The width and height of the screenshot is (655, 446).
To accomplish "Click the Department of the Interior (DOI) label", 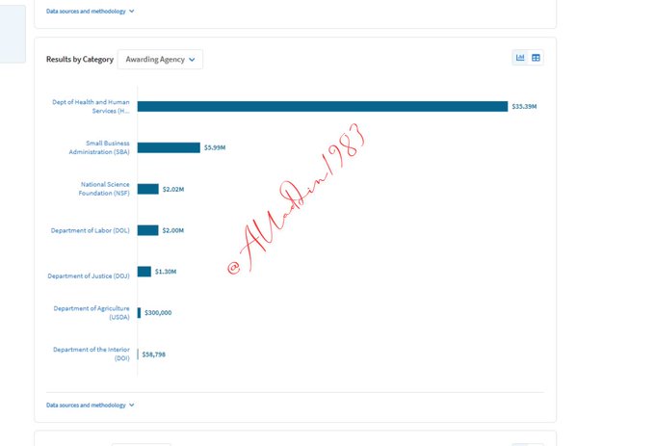I will coord(92,354).
